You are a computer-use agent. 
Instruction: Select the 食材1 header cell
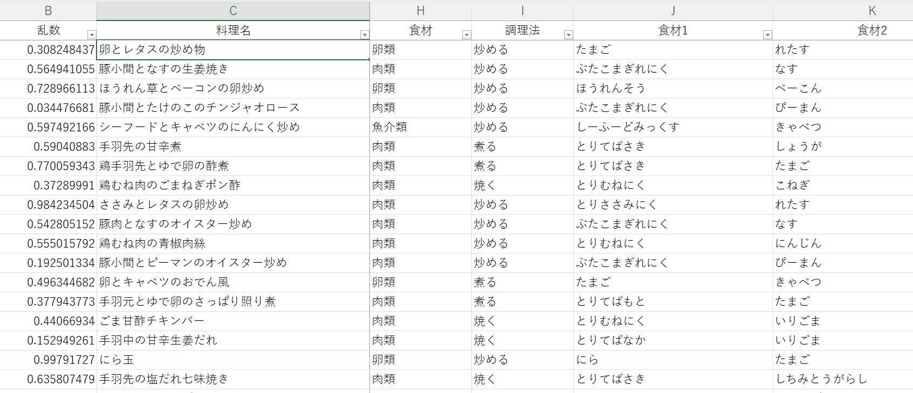click(673, 31)
